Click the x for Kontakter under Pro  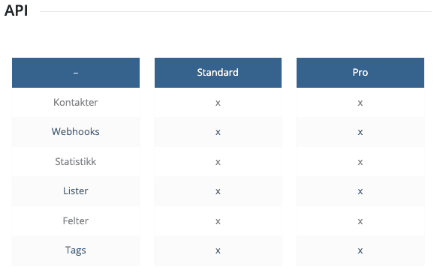click(x=360, y=103)
